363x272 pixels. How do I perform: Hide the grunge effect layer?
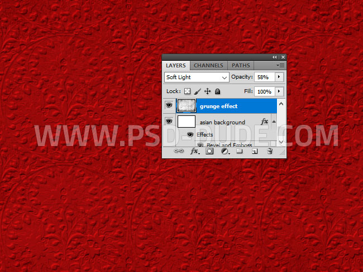(x=169, y=105)
